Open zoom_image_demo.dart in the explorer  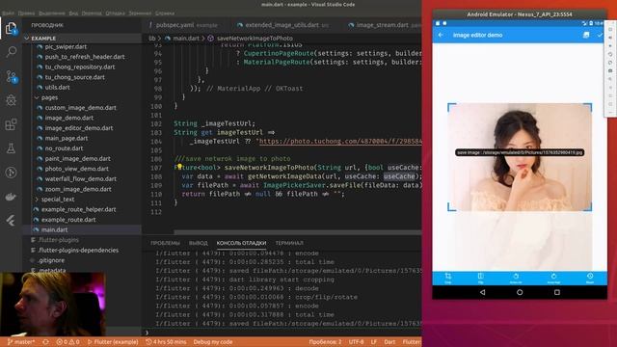click(x=78, y=189)
